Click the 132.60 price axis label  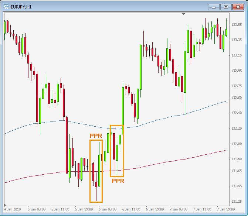point(237,98)
